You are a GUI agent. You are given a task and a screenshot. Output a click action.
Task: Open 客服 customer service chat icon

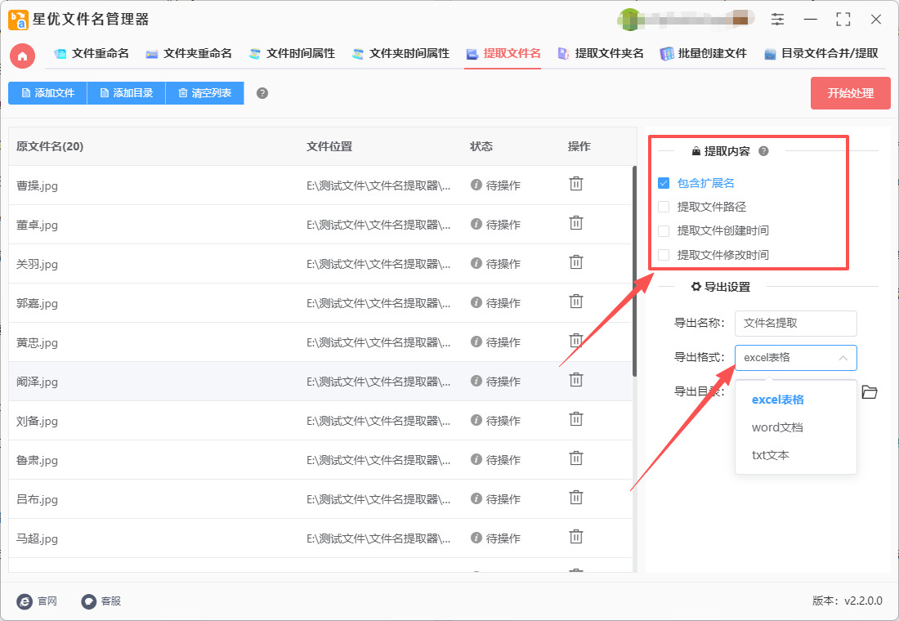pyautogui.click(x=89, y=601)
